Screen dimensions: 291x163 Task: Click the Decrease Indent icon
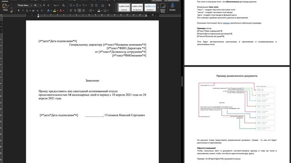(x=92, y=5)
